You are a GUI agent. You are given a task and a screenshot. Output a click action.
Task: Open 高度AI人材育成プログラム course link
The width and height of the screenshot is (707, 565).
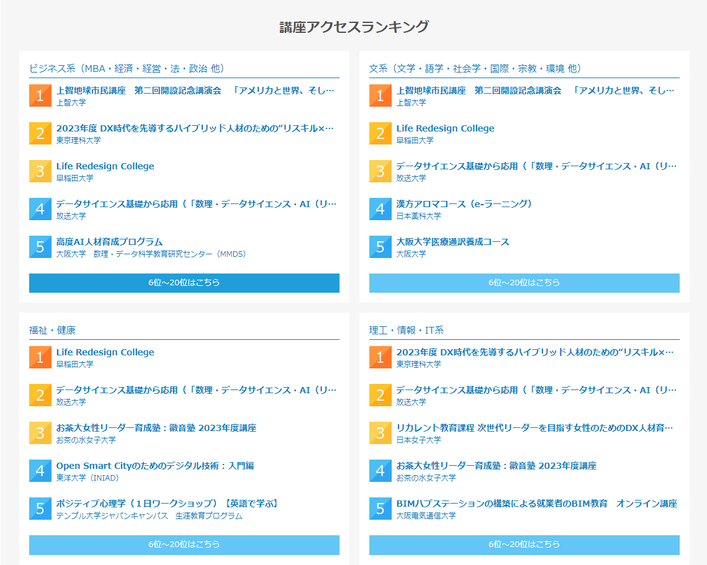point(110,242)
